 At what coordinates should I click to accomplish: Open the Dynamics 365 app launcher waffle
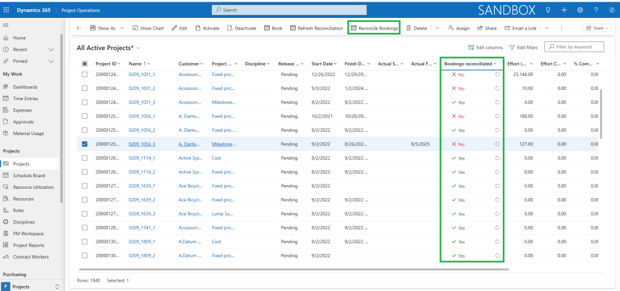pyautogui.click(x=6, y=10)
